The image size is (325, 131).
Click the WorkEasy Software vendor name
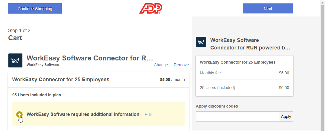[43, 65]
